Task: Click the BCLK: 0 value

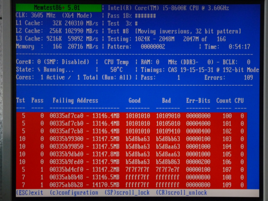Action: point(236,62)
